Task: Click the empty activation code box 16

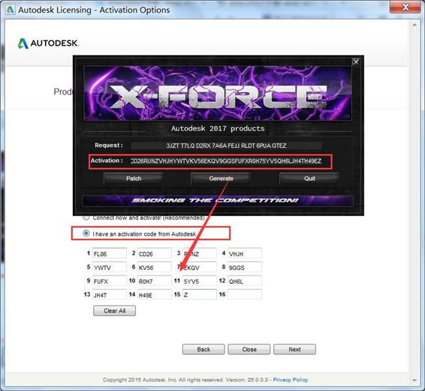Action: 245,294
